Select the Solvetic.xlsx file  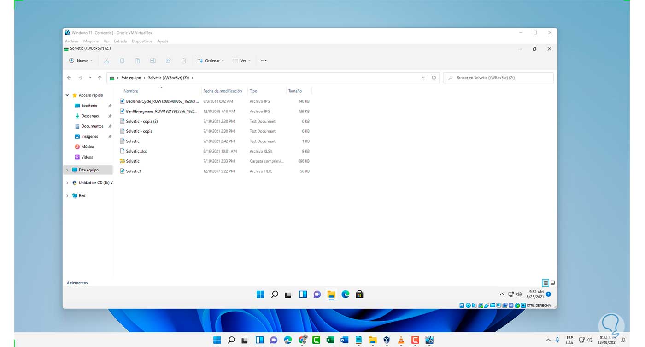coord(136,151)
